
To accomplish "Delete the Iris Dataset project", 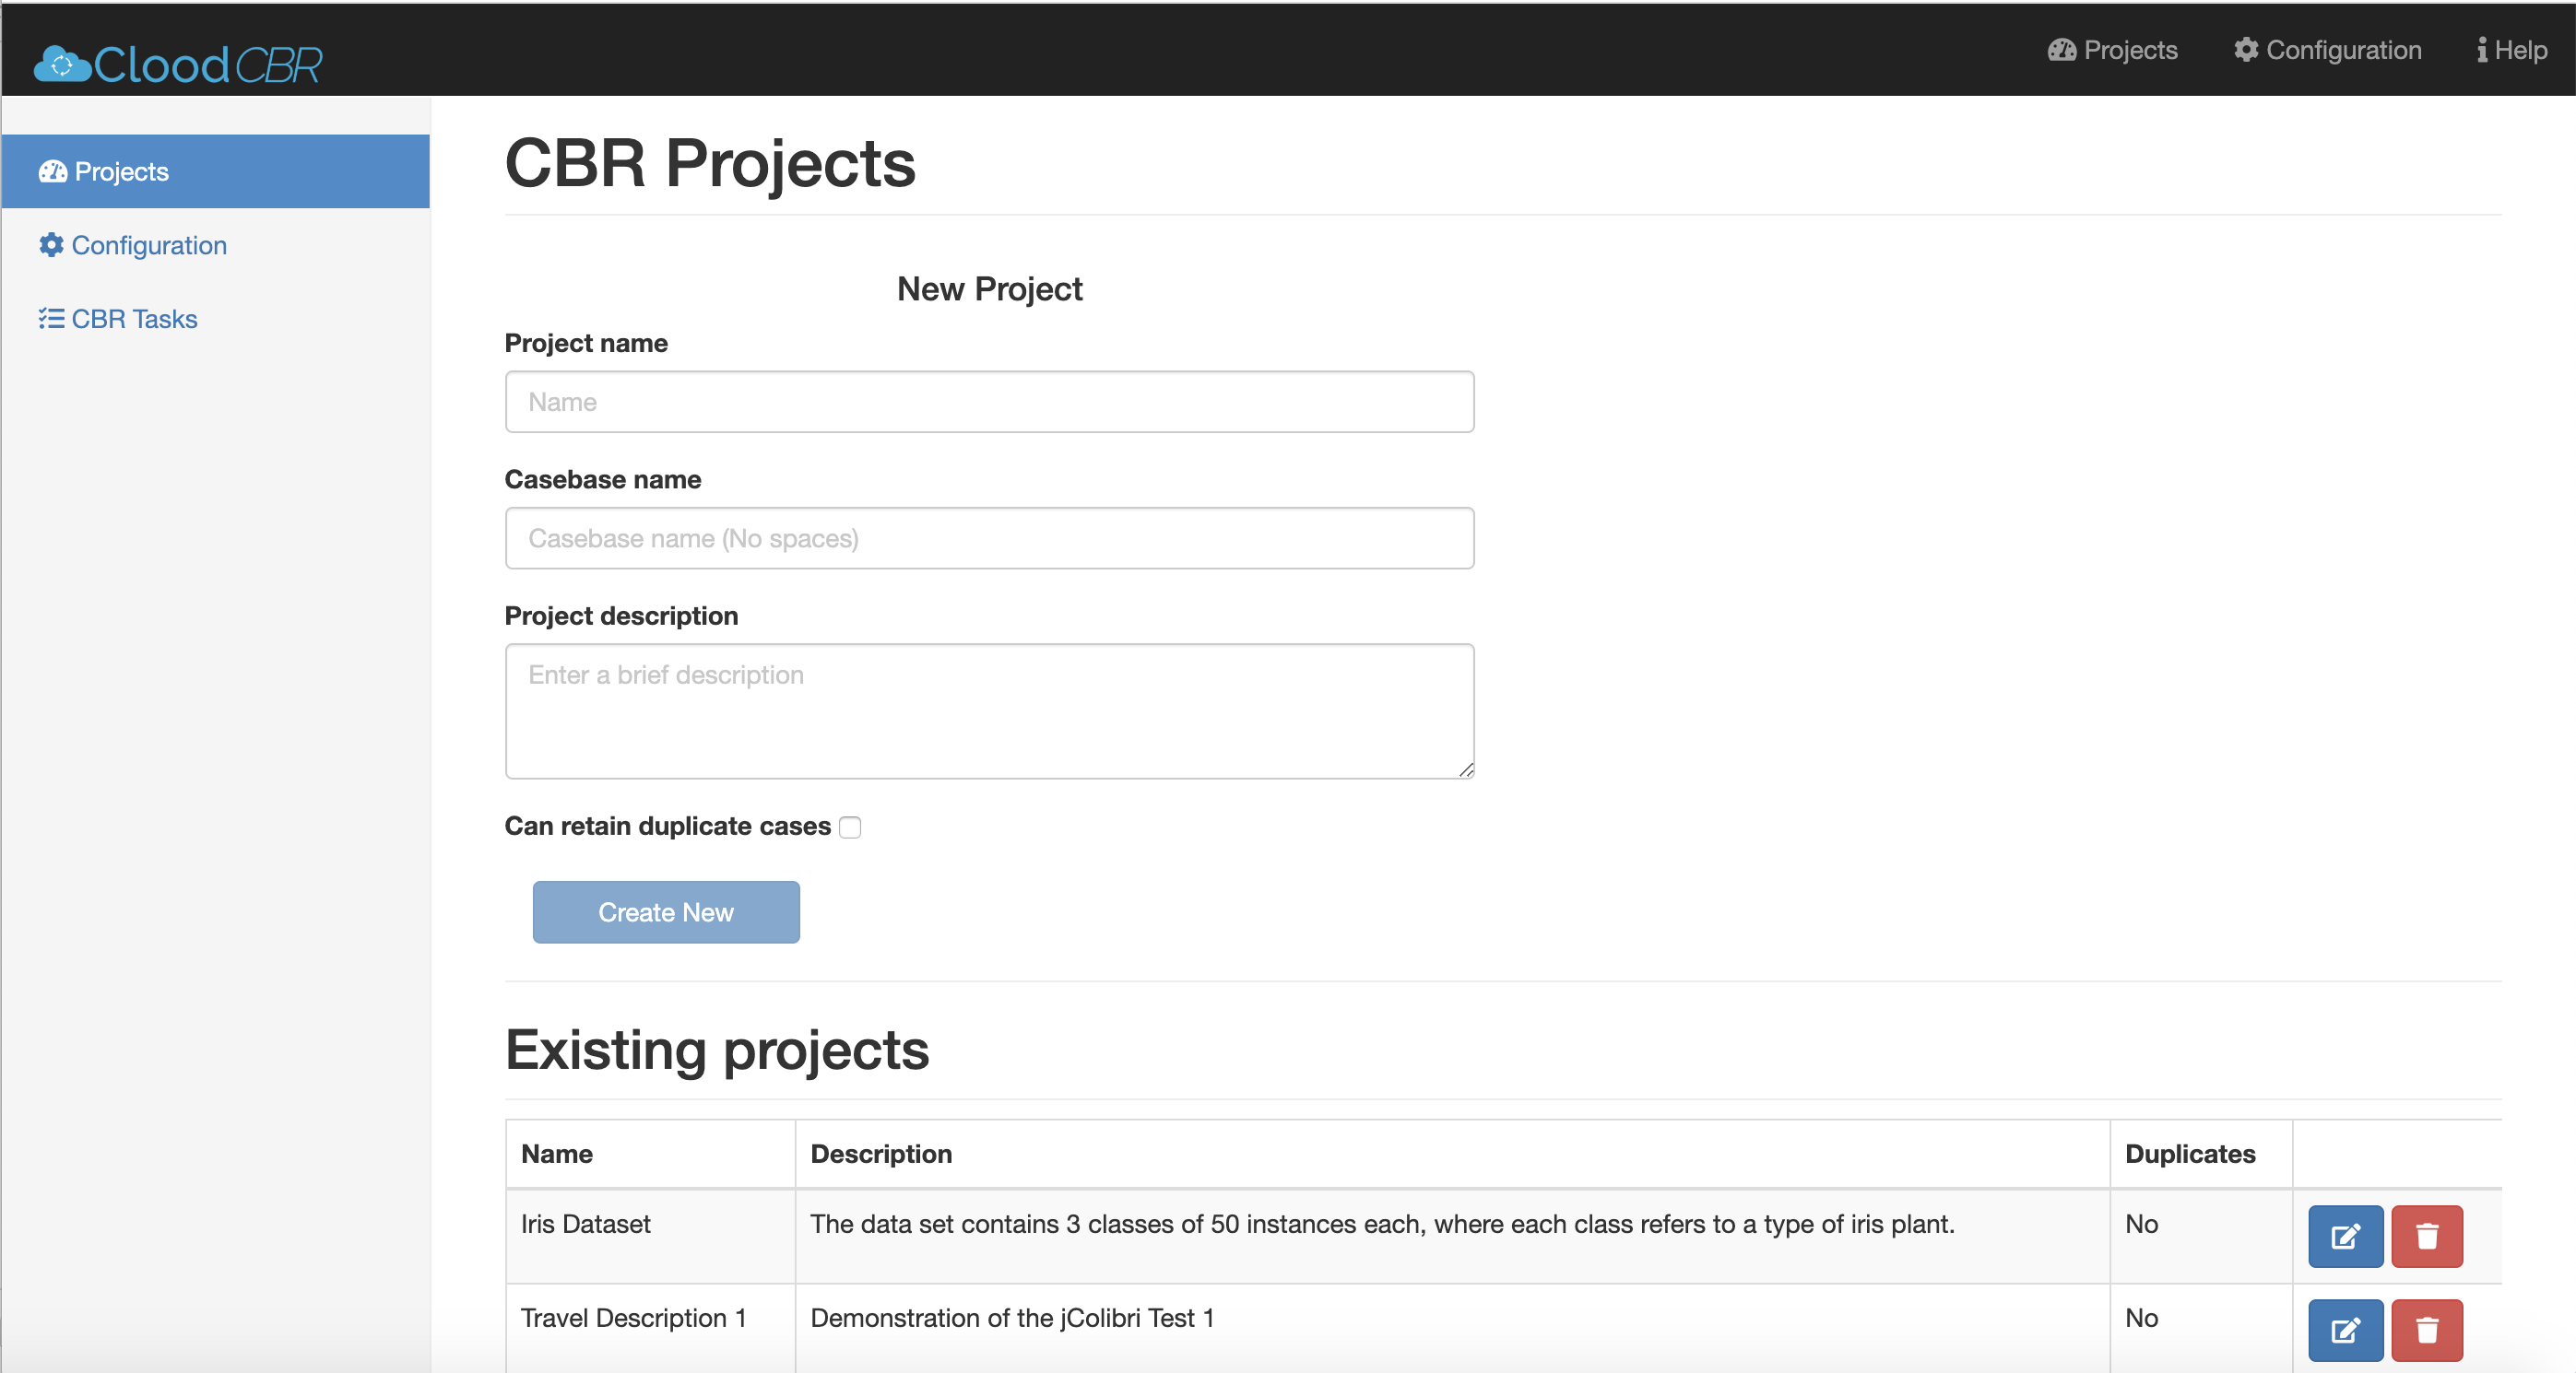I will click(2426, 1236).
